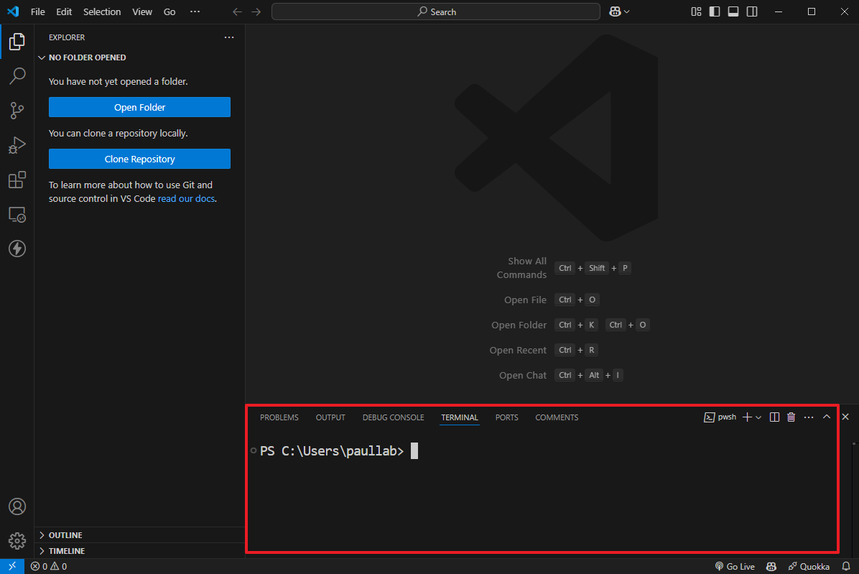Open notifications bell in status bar

[846, 566]
